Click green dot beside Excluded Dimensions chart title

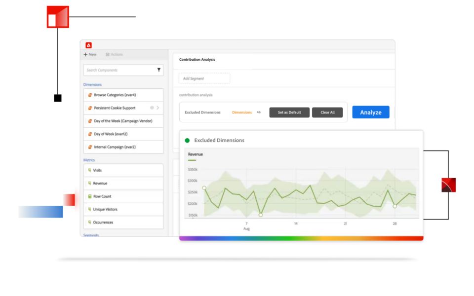pos(187,141)
